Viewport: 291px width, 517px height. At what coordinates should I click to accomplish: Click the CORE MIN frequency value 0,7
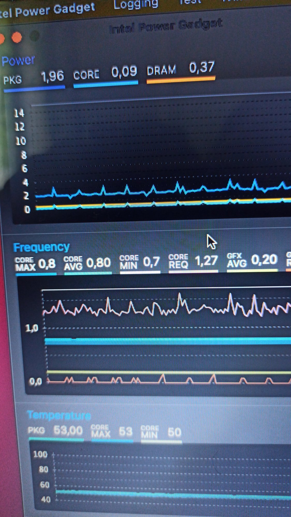click(x=151, y=262)
